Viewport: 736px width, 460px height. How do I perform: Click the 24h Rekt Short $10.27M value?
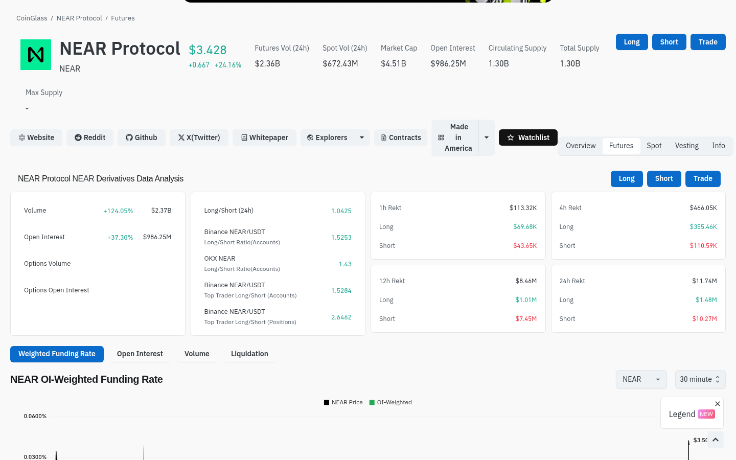pos(704,319)
